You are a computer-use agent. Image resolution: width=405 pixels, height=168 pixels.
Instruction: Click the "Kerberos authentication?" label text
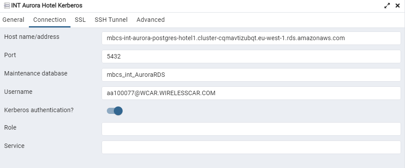tap(39, 110)
